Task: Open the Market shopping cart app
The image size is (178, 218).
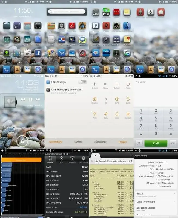Action: point(62,53)
